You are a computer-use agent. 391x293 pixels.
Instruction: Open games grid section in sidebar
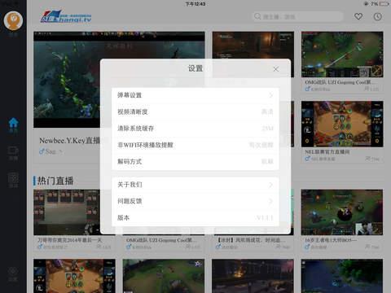(13, 181)
